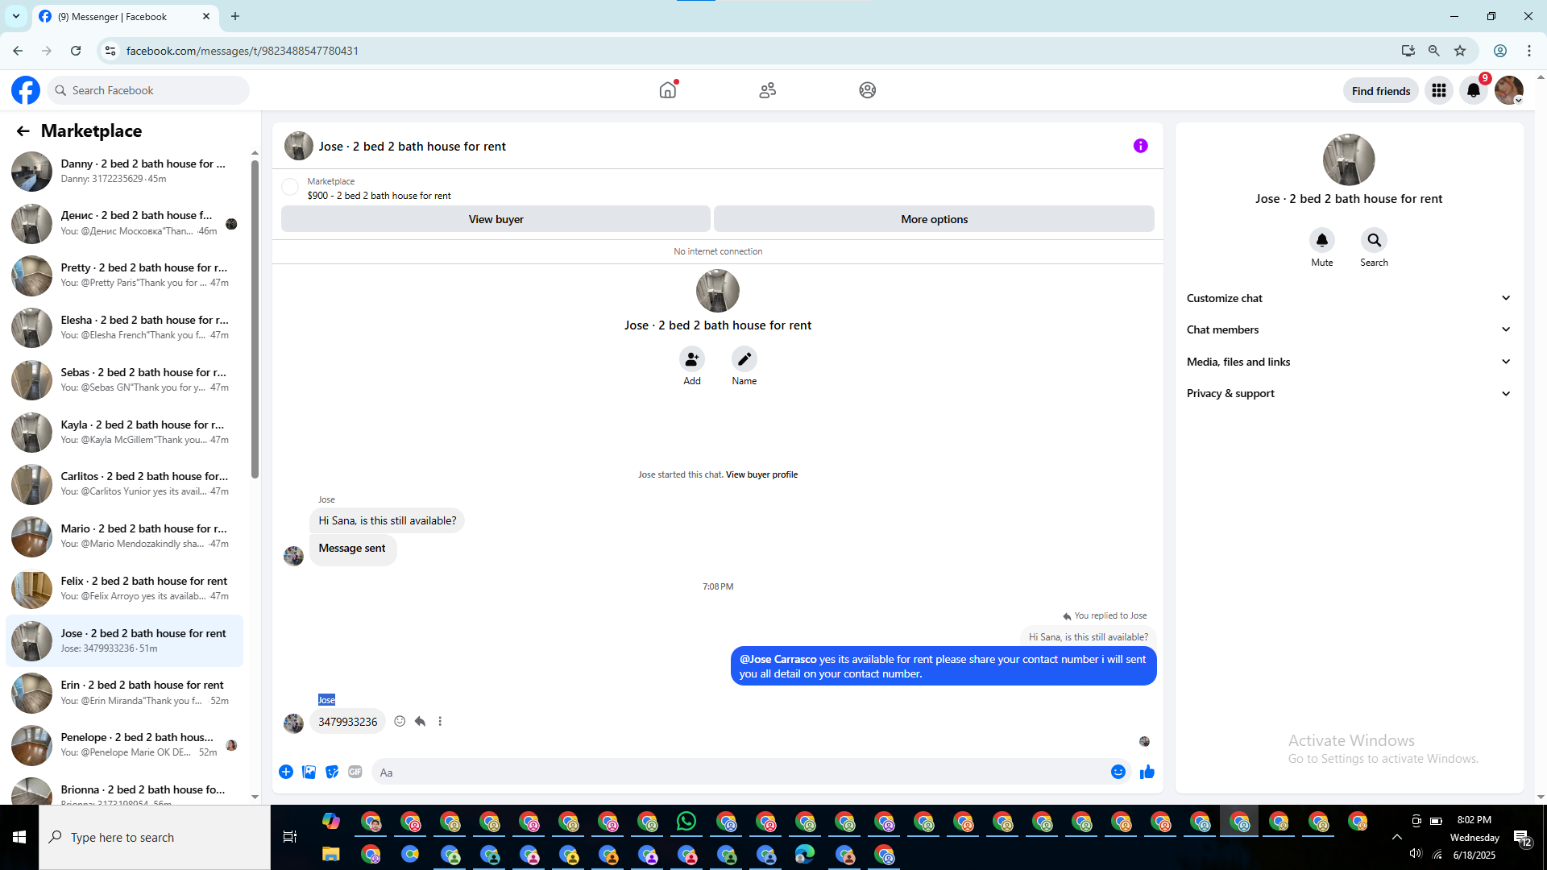This screenshot has width=1547, height=870.
Task: Click the Find friends button
Action: tap(1381, 91)
